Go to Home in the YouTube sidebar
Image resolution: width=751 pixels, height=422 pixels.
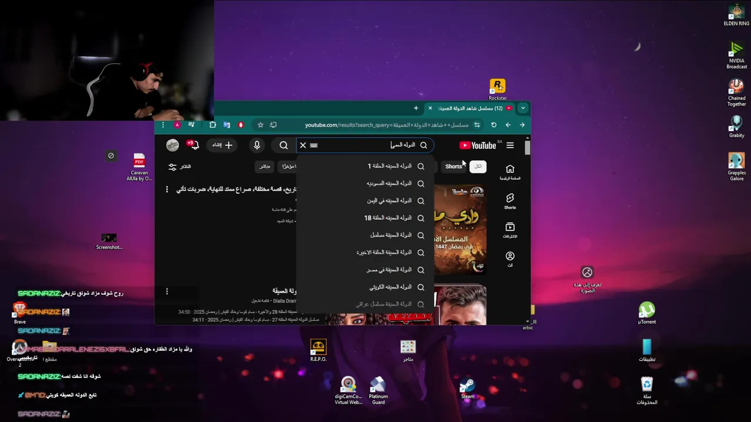coord(510,172)
